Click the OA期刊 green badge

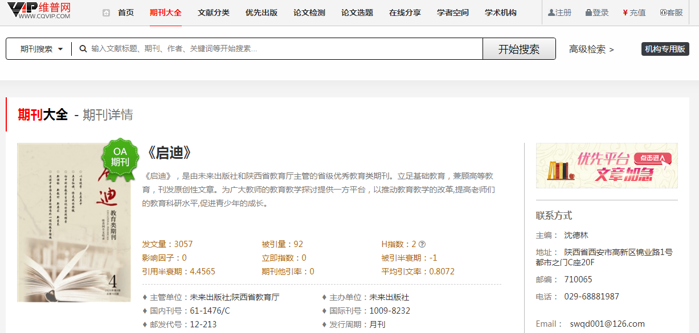[120, 157]
